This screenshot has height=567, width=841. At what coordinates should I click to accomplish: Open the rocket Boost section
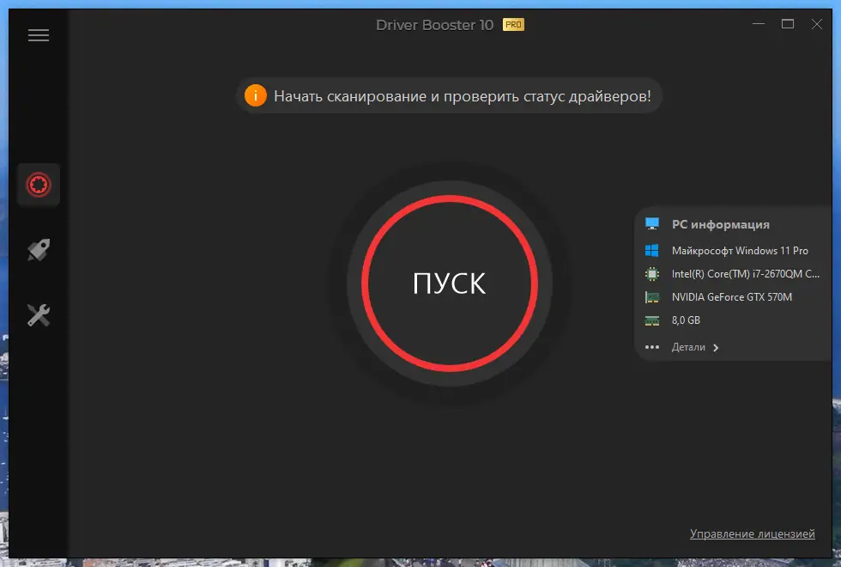(x=39, y=250)
